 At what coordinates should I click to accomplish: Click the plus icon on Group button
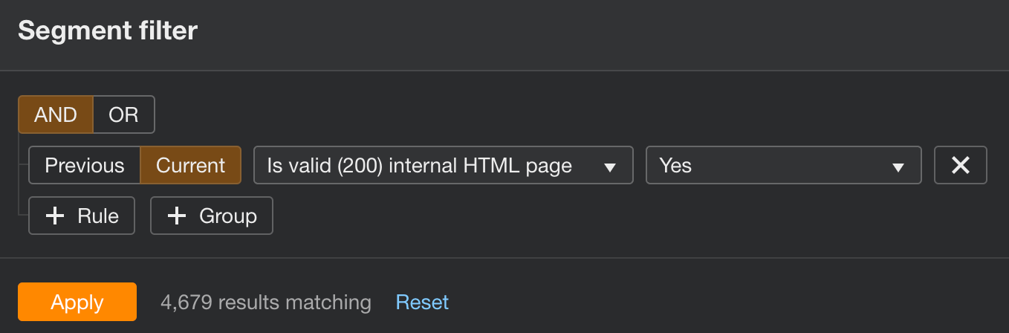176,216
